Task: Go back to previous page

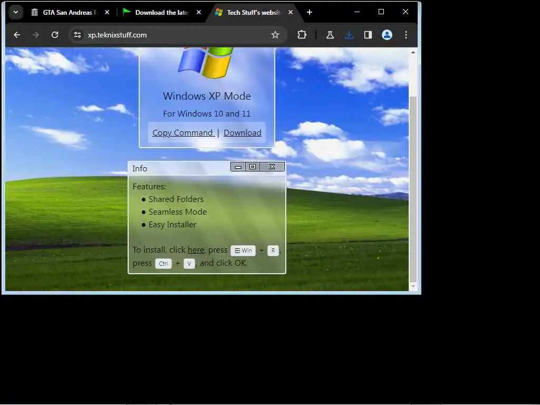Action: coord(17,35)
